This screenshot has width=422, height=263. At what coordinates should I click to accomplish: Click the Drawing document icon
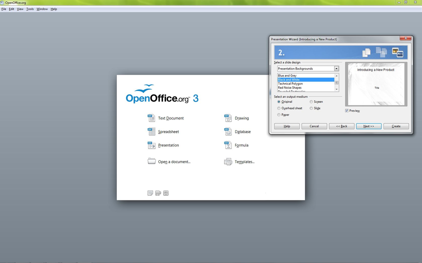pos(228,118)
